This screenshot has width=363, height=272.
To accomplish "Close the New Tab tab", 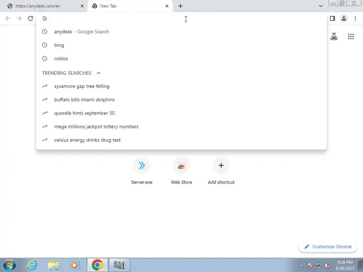I will click(x=167, y=6).
